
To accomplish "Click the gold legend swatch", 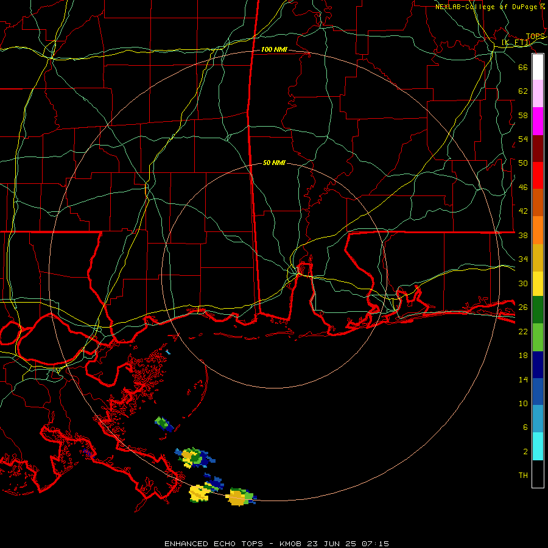I will point(538,258).
